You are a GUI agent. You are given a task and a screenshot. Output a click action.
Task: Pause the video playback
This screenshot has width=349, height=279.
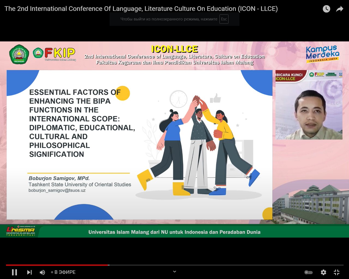(x=14, y=272)
